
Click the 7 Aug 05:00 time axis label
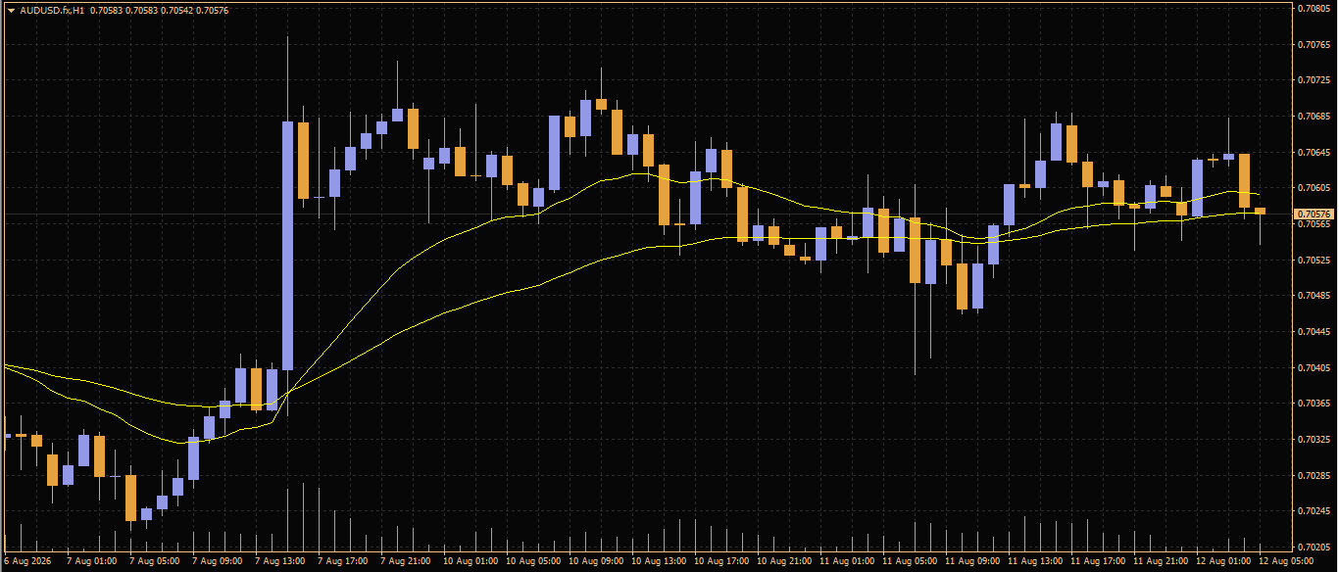[x=155, y=562]
